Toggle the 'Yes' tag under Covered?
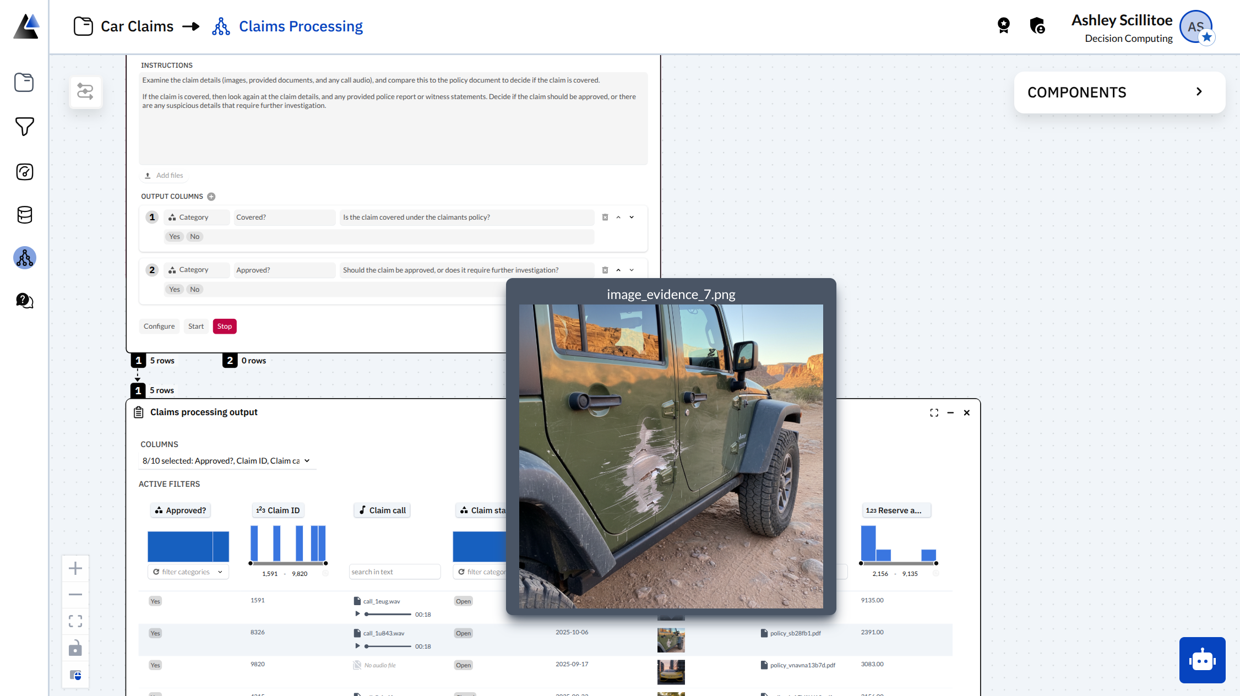 pyautogui.click(x=175, y=237)
